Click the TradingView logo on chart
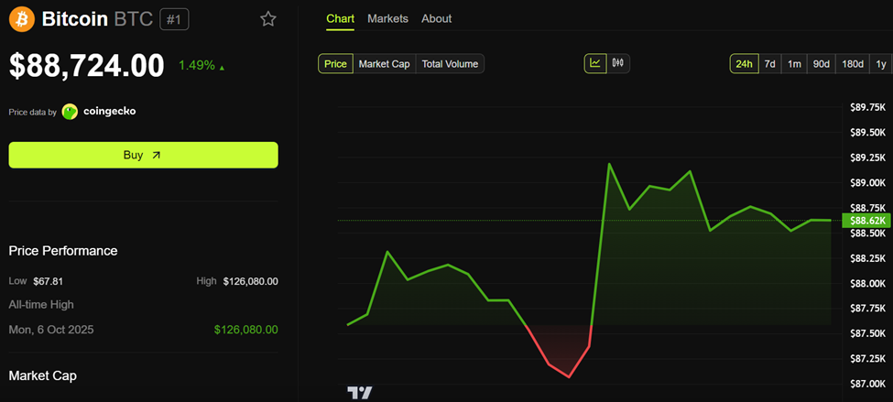This screenshot has height=402, width=893. point(360,393)
